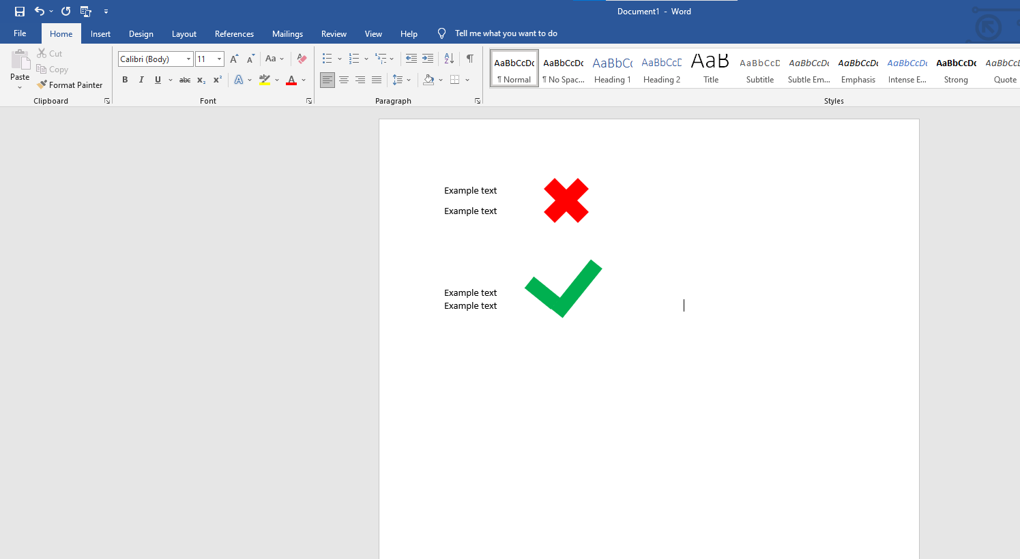Click the Undo icon
Image resolution: width=1020 pixels, height=559 pixels.
(x=40, y=12)
